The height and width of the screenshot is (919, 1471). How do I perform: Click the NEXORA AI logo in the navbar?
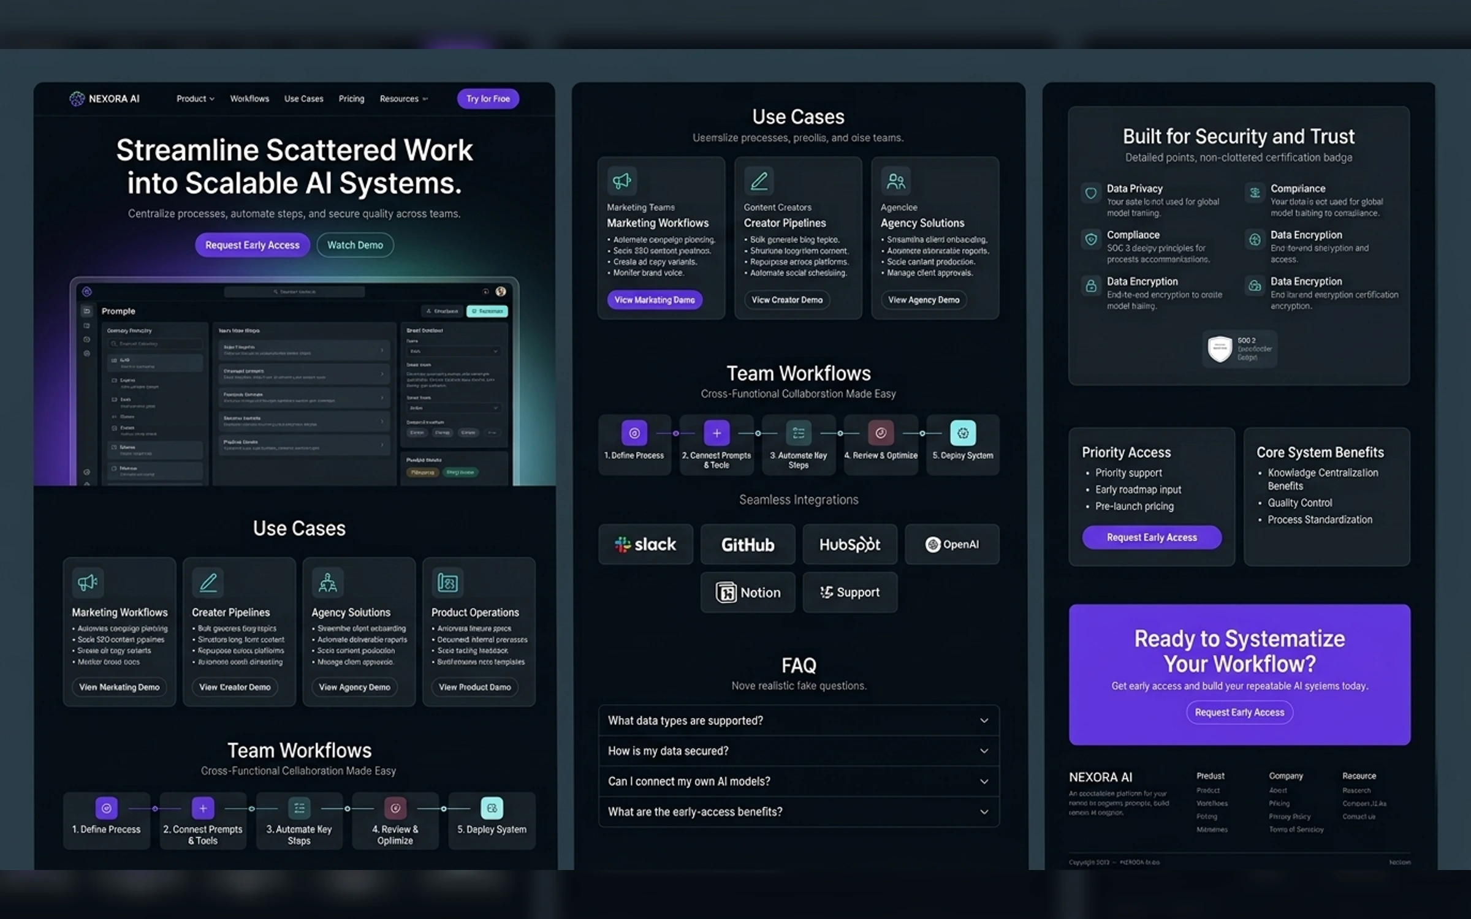coord(104,99)
